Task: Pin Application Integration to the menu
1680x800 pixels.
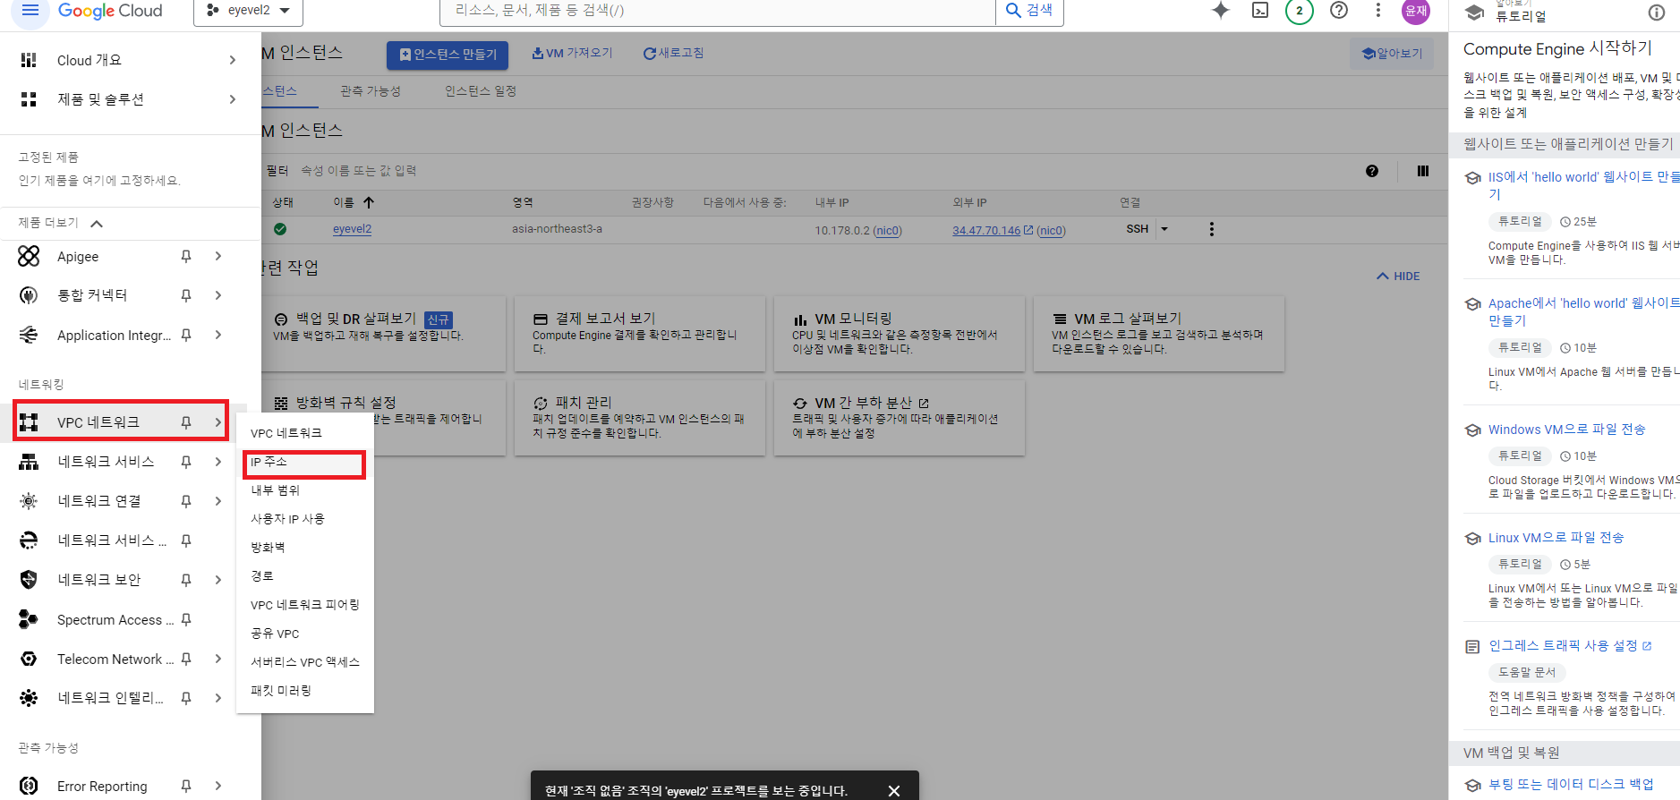Action: click(186, 335)
